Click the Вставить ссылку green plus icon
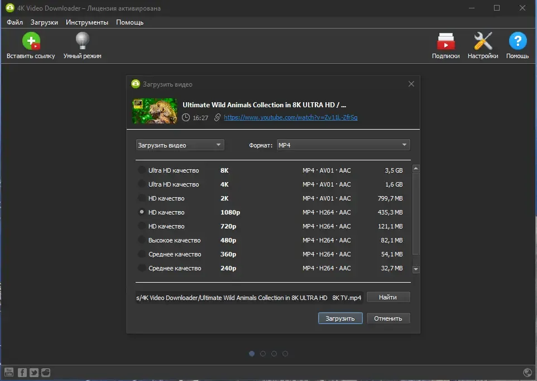The width and height of the screenshot is (537, 381). [31, 41]
